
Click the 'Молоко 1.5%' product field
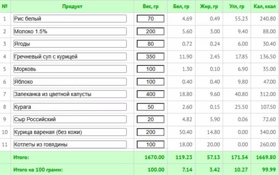[70, 32]
